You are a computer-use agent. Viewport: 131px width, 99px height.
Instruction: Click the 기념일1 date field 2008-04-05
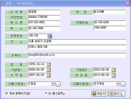(x=37, y=70)
